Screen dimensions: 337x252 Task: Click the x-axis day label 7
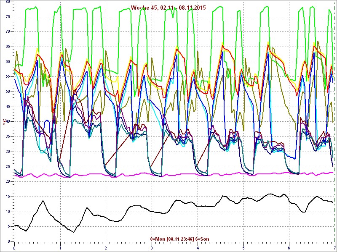tap(334, 248)
